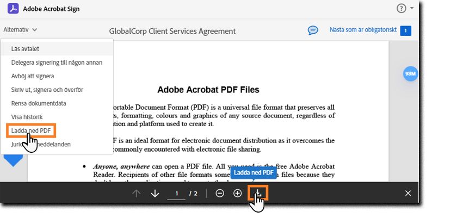Choose 'Delegera signering till någon annan'
This screenshot has height=218, width=451.
pos(57,63)
